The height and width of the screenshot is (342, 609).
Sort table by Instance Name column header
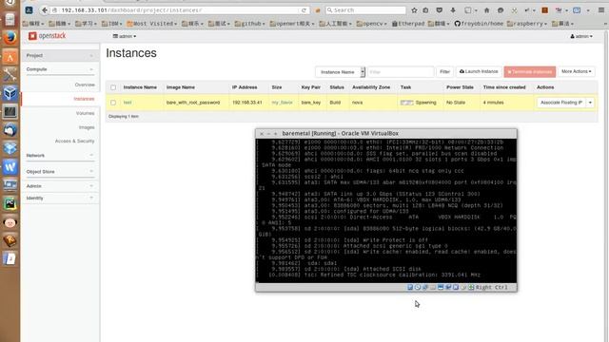click(140, 87)
